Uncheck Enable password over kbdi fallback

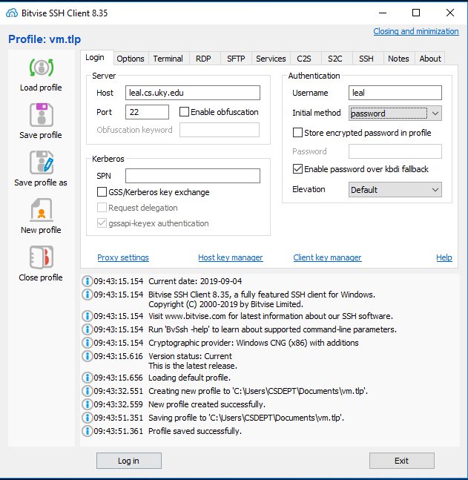tap(297, 169)
